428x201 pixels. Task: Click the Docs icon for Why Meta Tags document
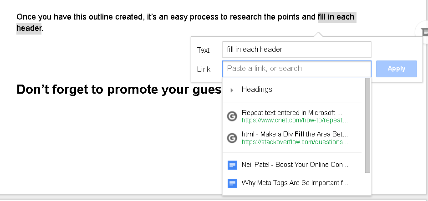click(x=232, y=183)
